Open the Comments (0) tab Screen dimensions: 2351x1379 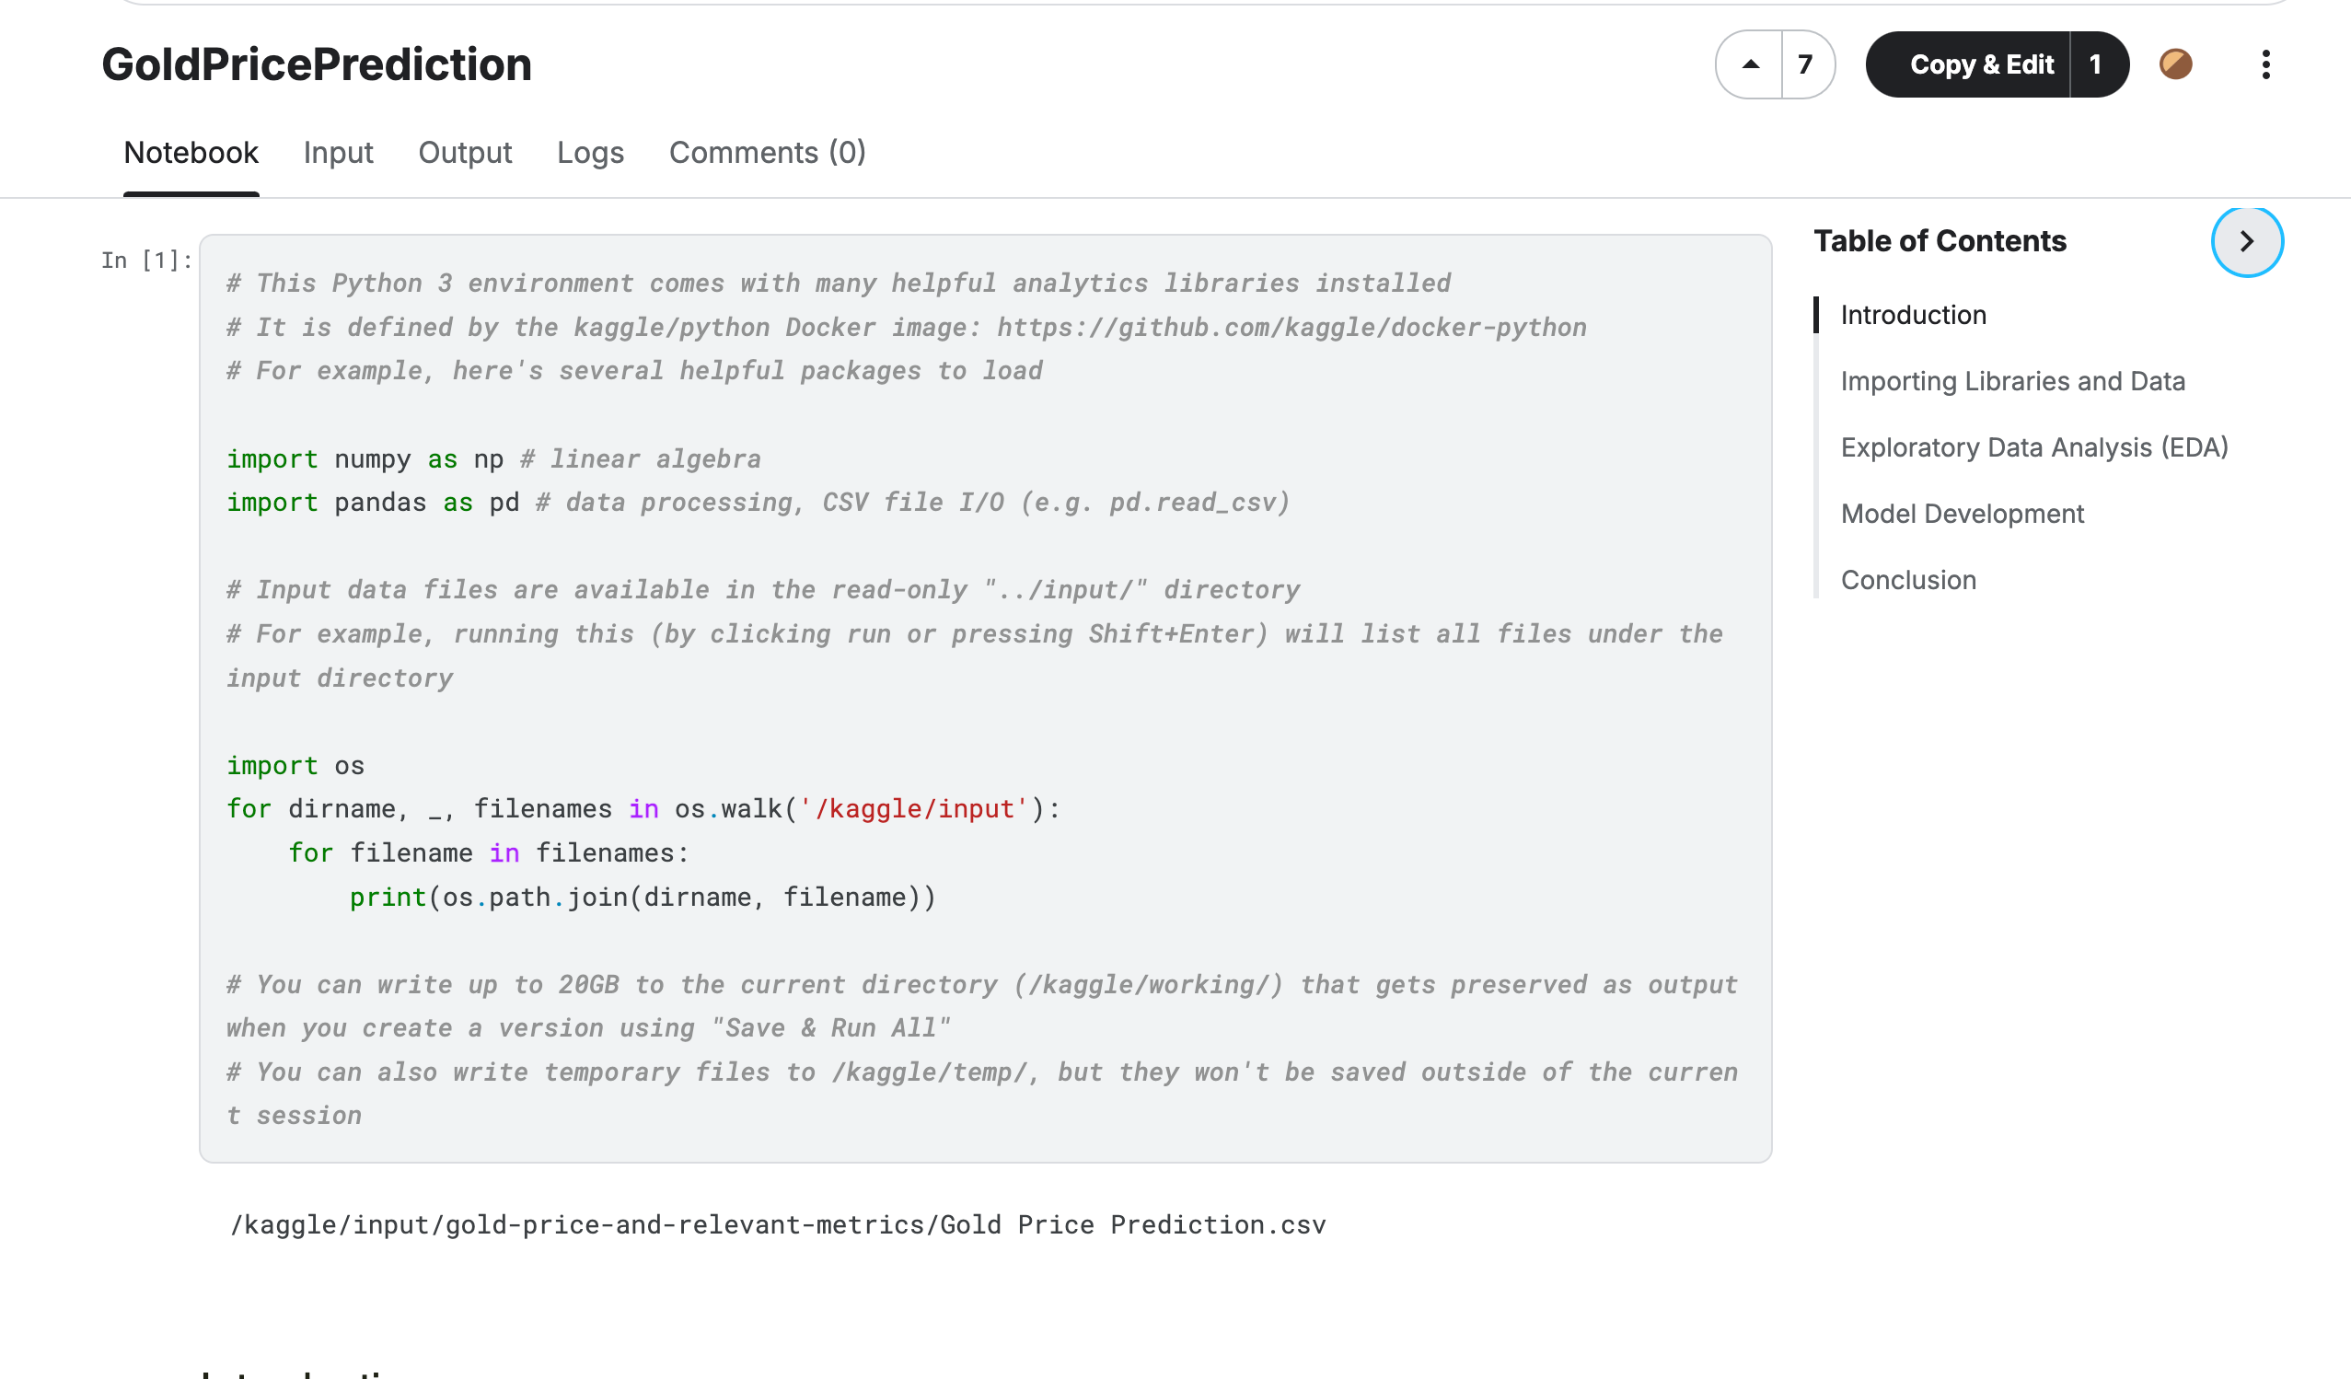coord(767,152)
